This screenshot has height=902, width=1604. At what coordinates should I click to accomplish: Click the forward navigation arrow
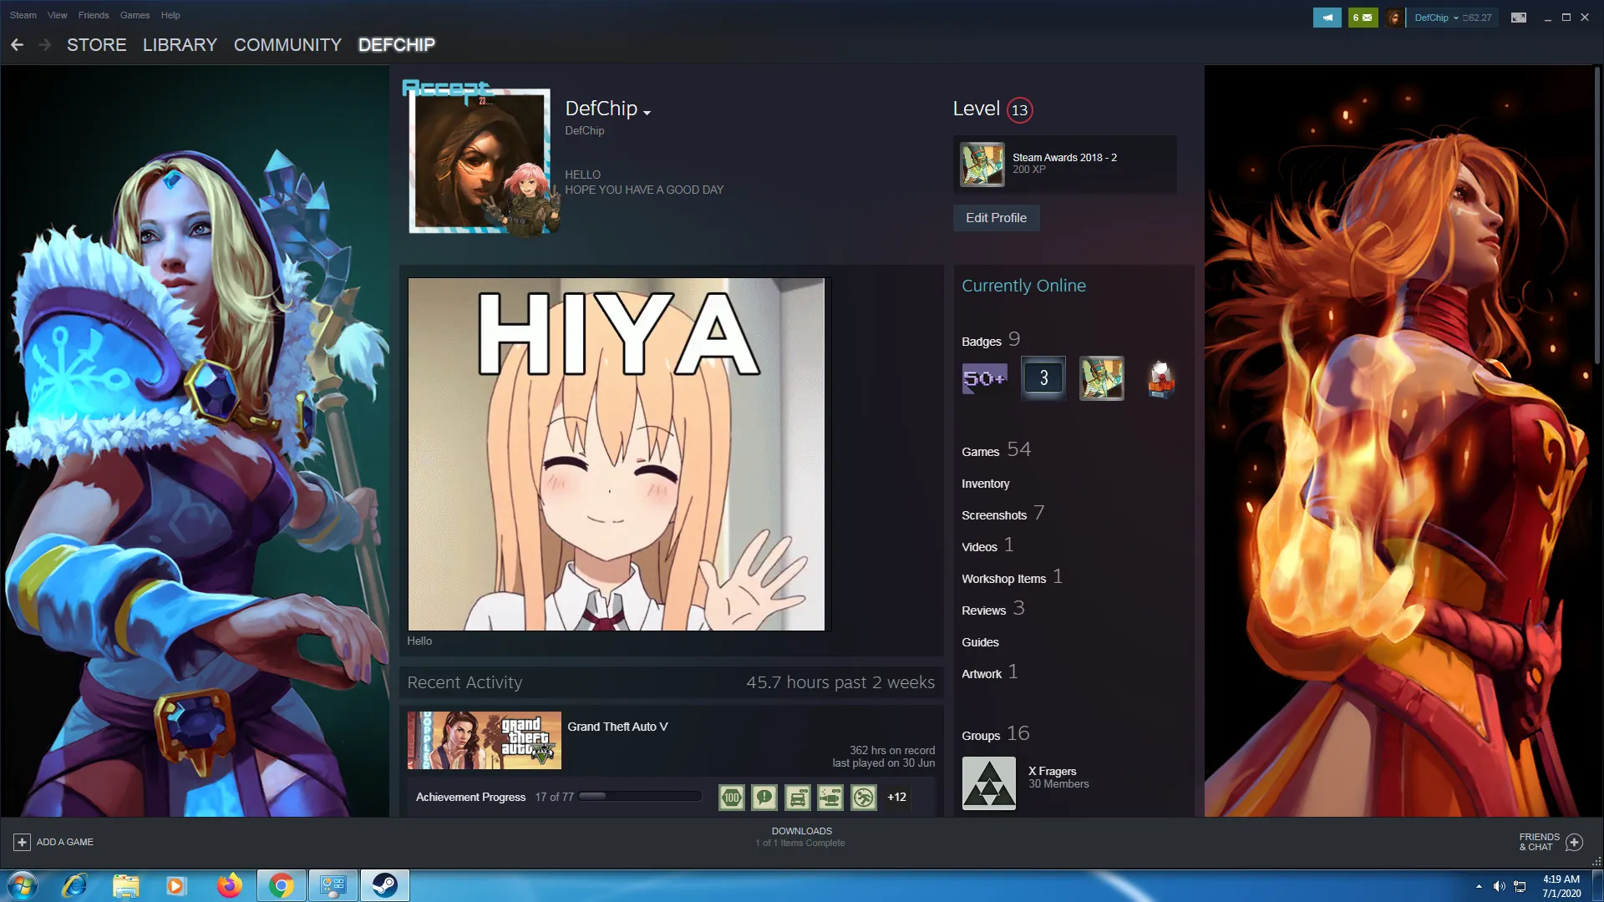[45, 45]
